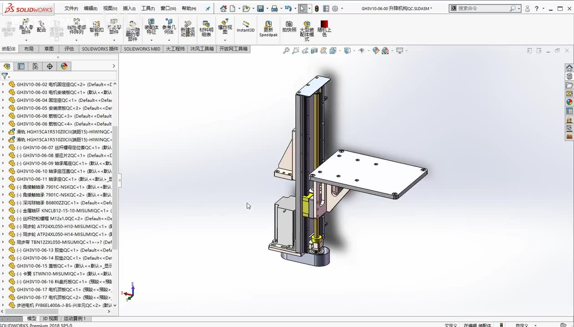The image size is (574, 327).
Task: Click Zoom to Fit magnifier icon
Action: click(286, 51)
